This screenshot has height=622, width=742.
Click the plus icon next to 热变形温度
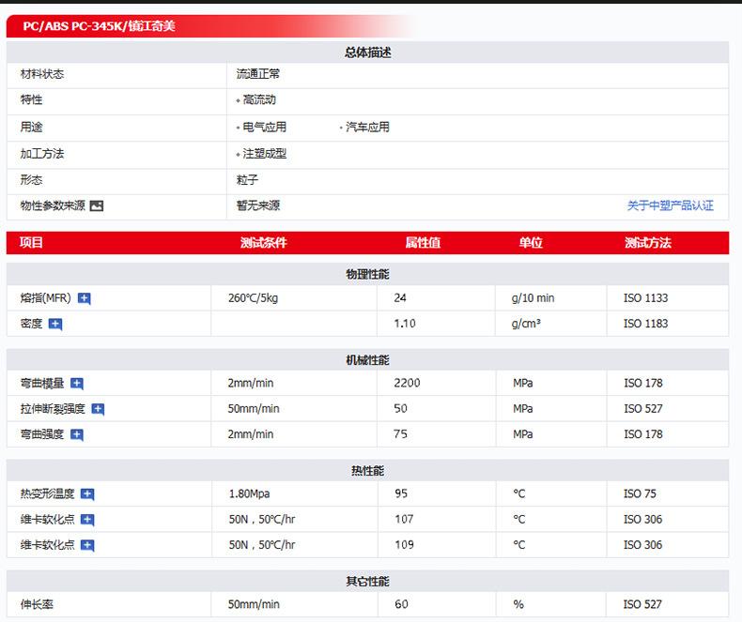click(x=87, y=493)
